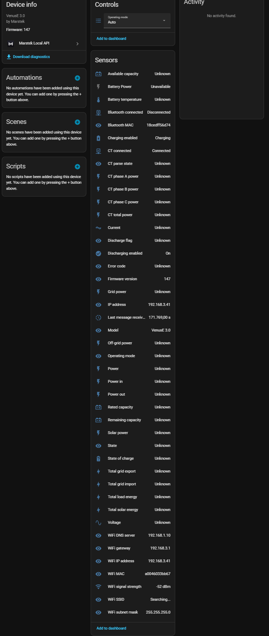Open the Charging enabled sensor row
Screen dimensions: 269x636
coord(133,138)
